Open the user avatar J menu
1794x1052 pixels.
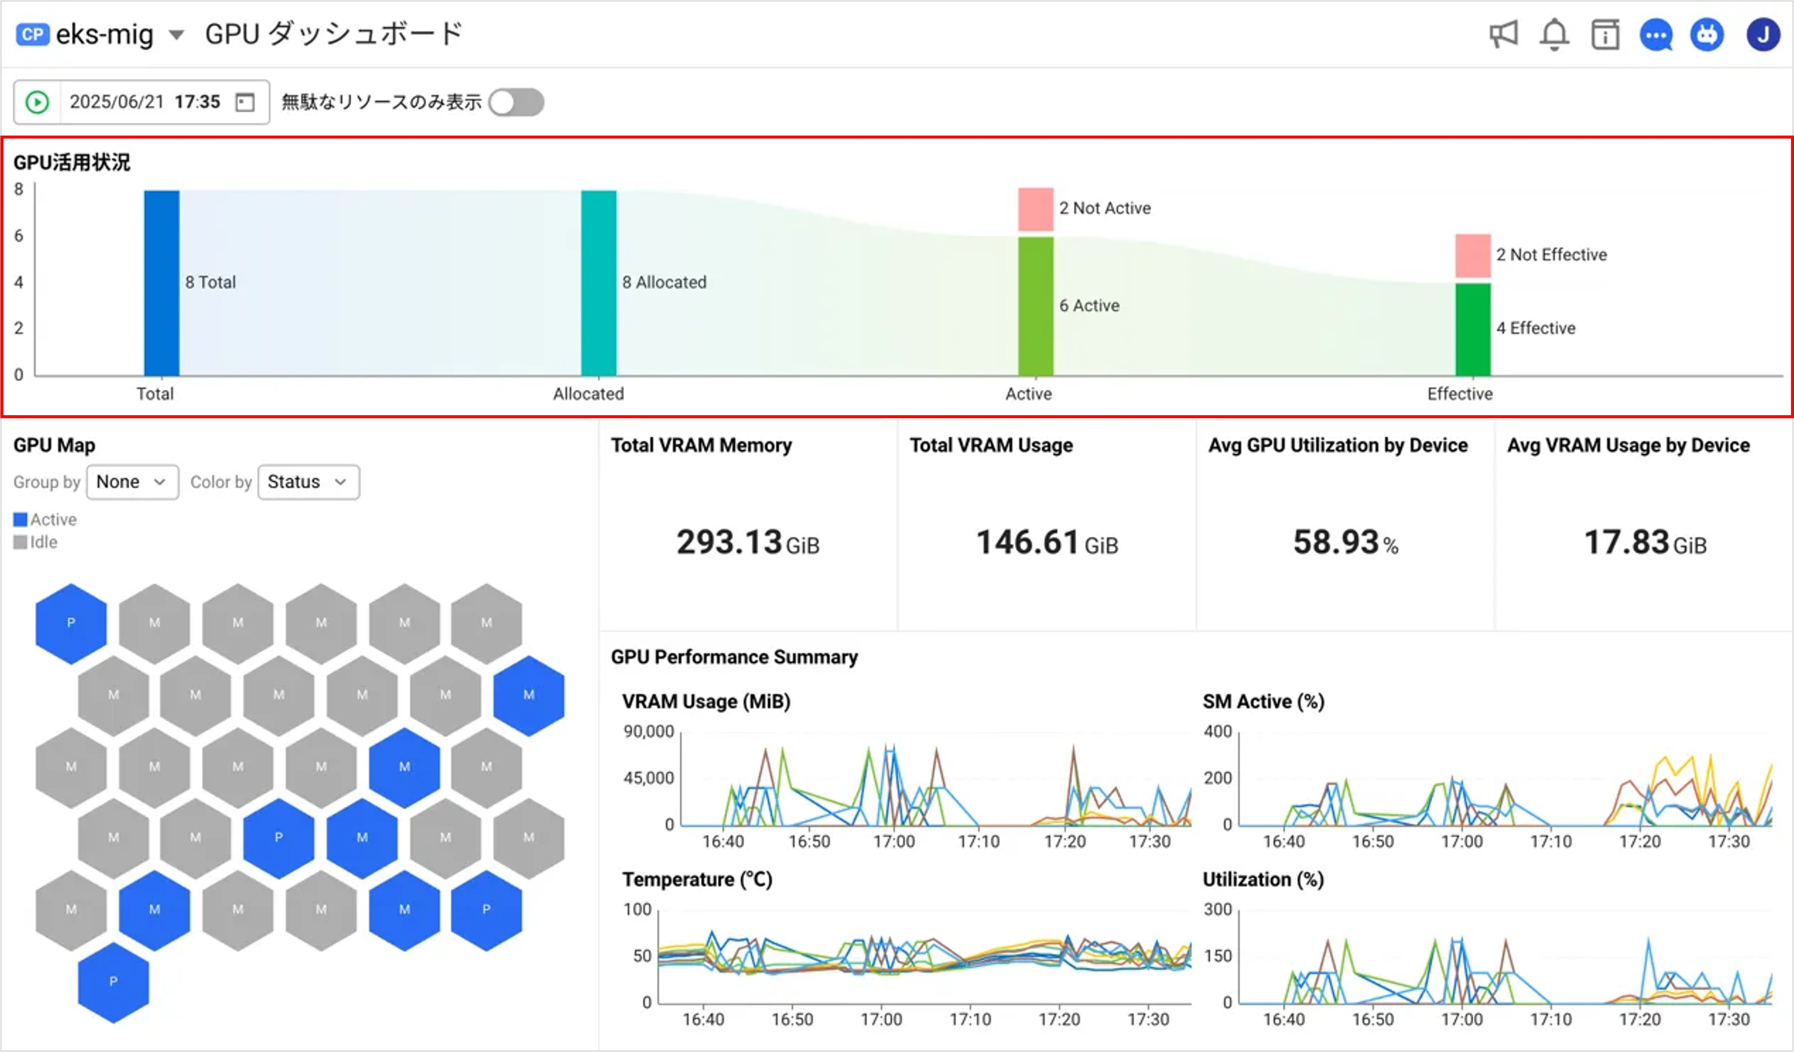pos(1763,34)
